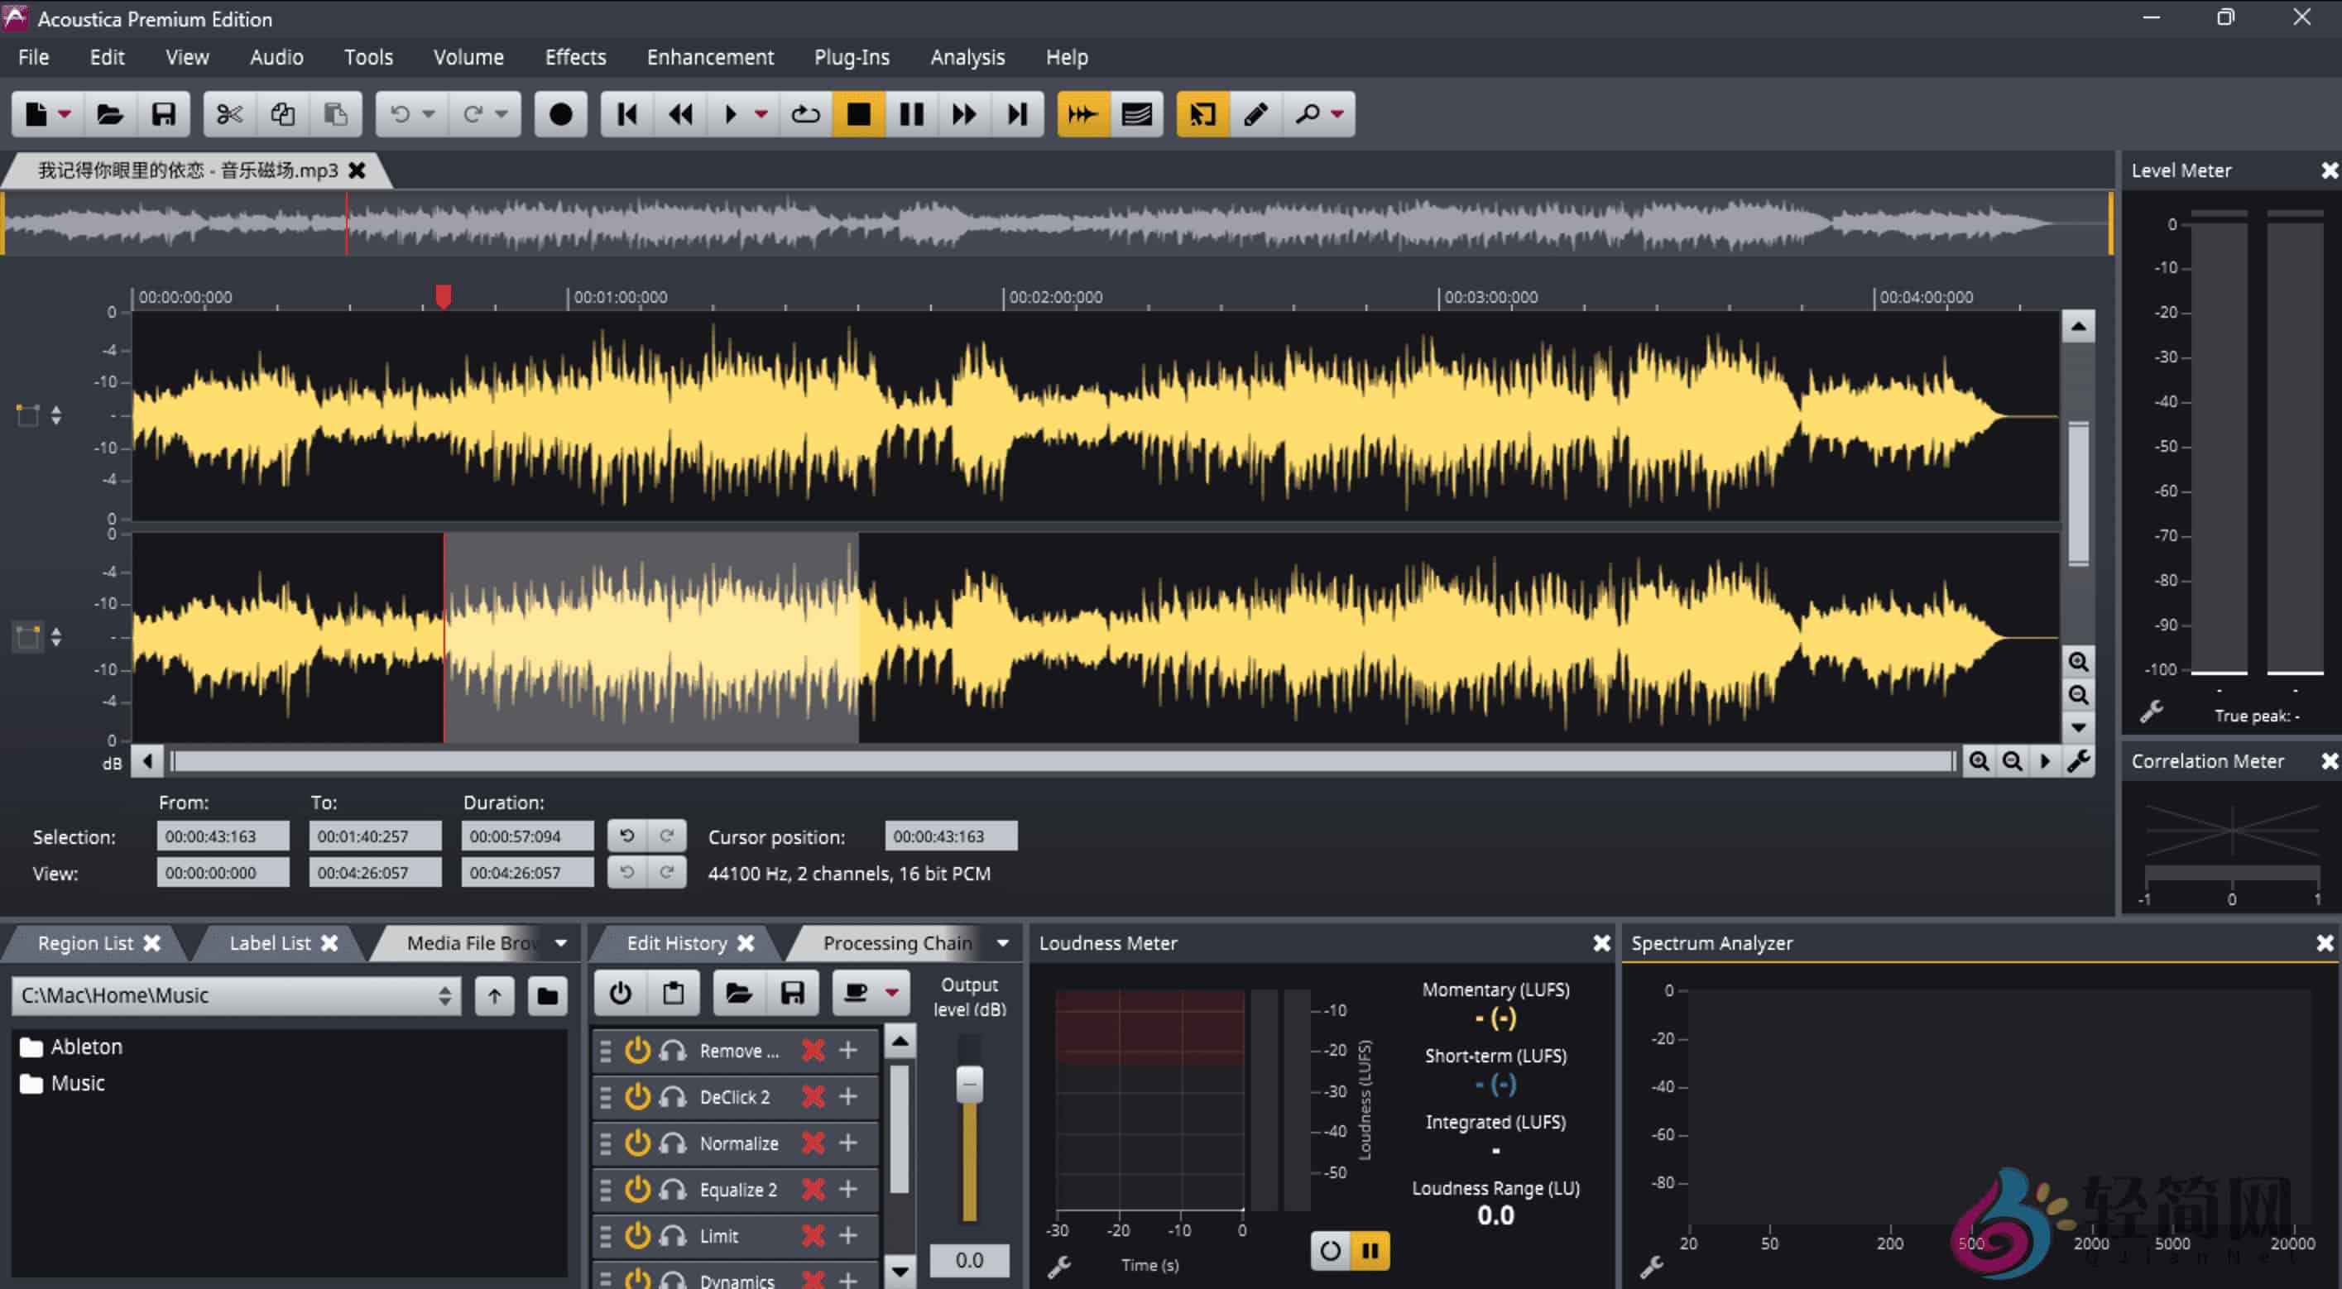Toggle the Equalize 2 bypass headphone icon
Screen dimensions: 2342x1289
pyautogui.click(x=674, y=1189)
